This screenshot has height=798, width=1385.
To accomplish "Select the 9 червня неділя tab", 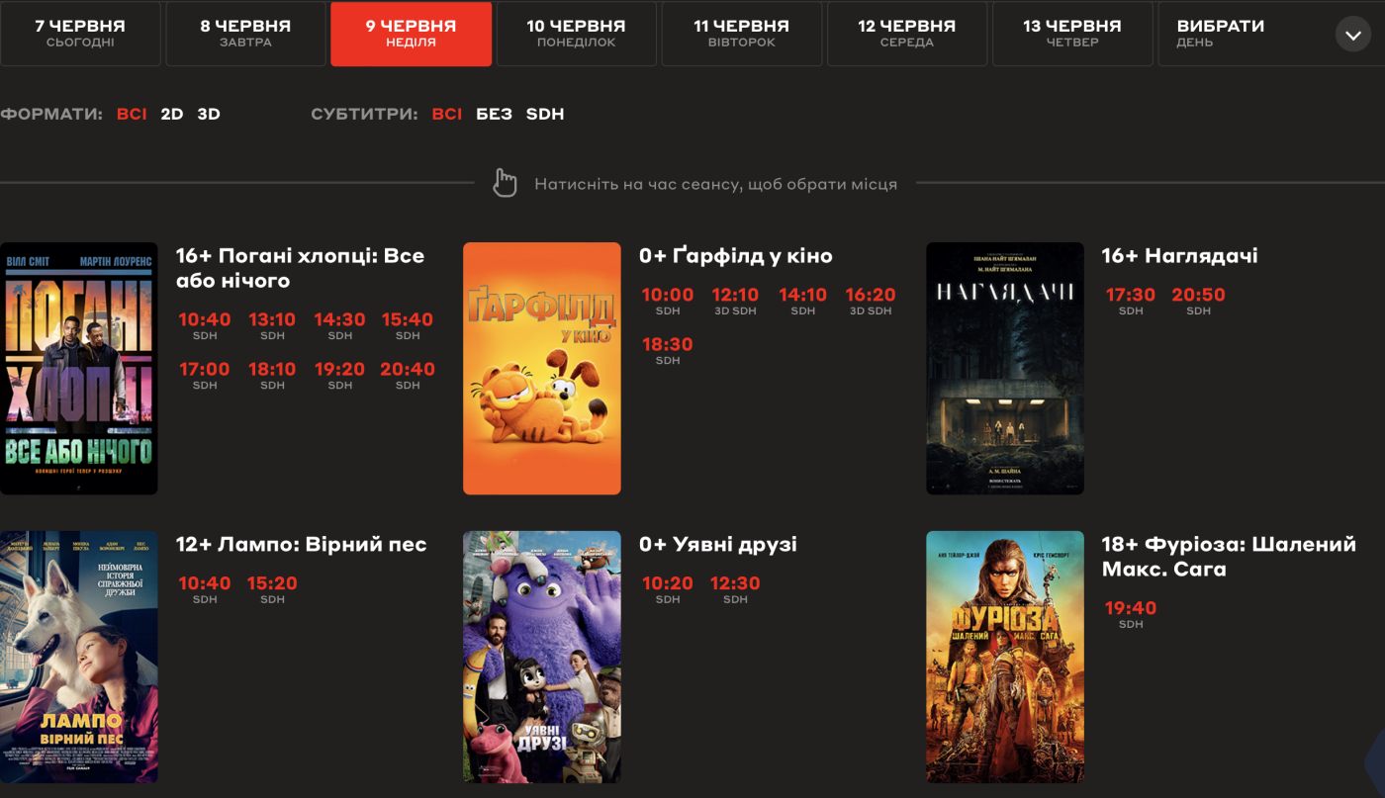I will coord(411,34).
